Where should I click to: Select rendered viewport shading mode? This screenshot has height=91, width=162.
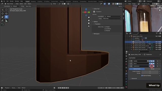(x=121, y=4)
